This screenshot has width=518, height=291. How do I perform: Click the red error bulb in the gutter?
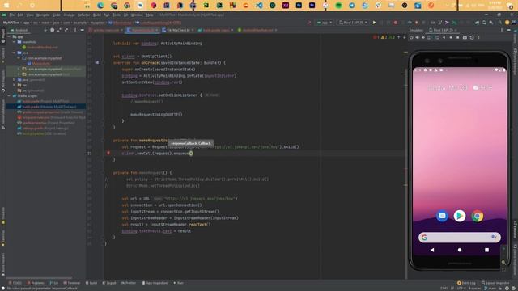tap(108, 153)
